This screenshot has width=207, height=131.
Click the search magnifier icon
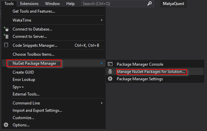pyautogui.click(x=149, y=4)
